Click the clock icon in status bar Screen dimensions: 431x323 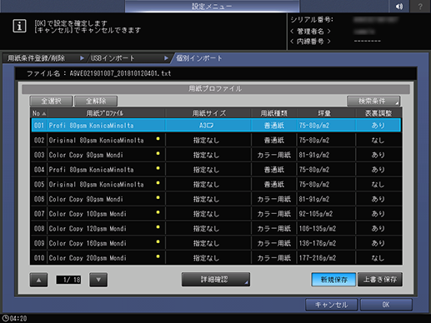click(5, 318)
